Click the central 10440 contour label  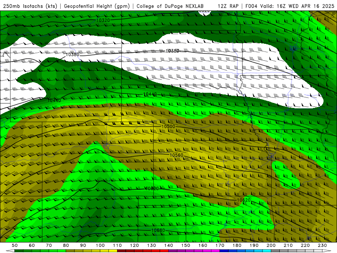pos(150,94)
